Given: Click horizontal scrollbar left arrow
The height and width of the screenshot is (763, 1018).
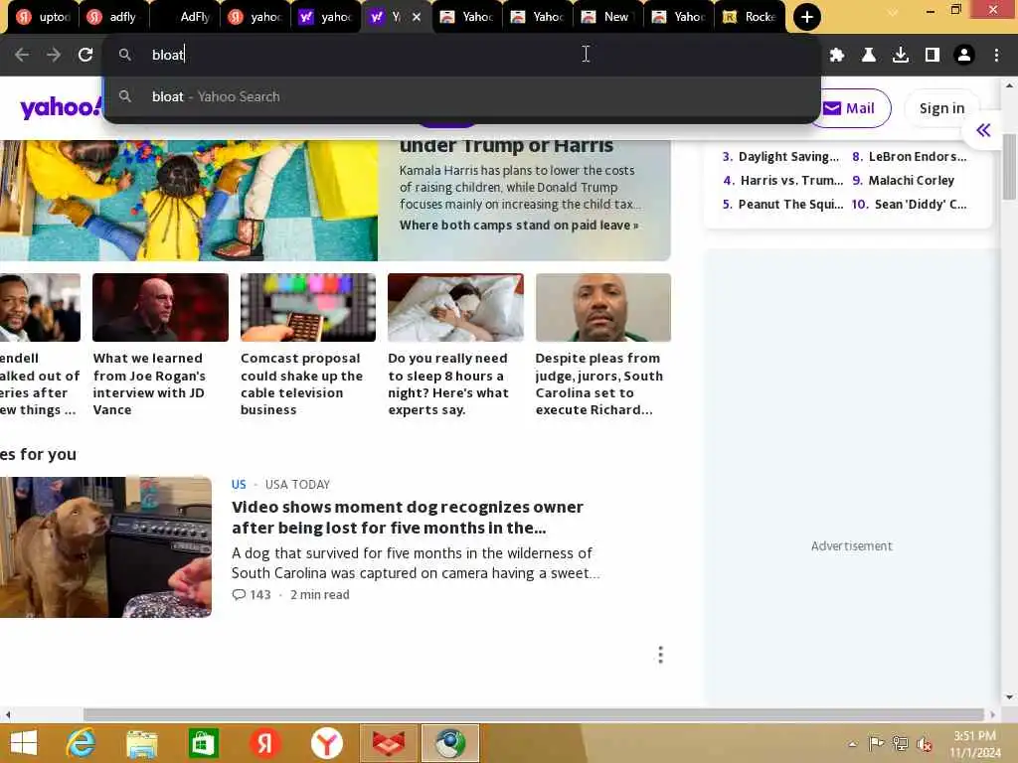Looking at the screenshot, I should 7,714.
